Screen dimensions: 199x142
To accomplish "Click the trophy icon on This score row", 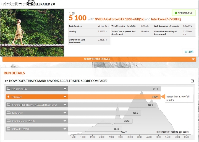I will pos(8,97).
